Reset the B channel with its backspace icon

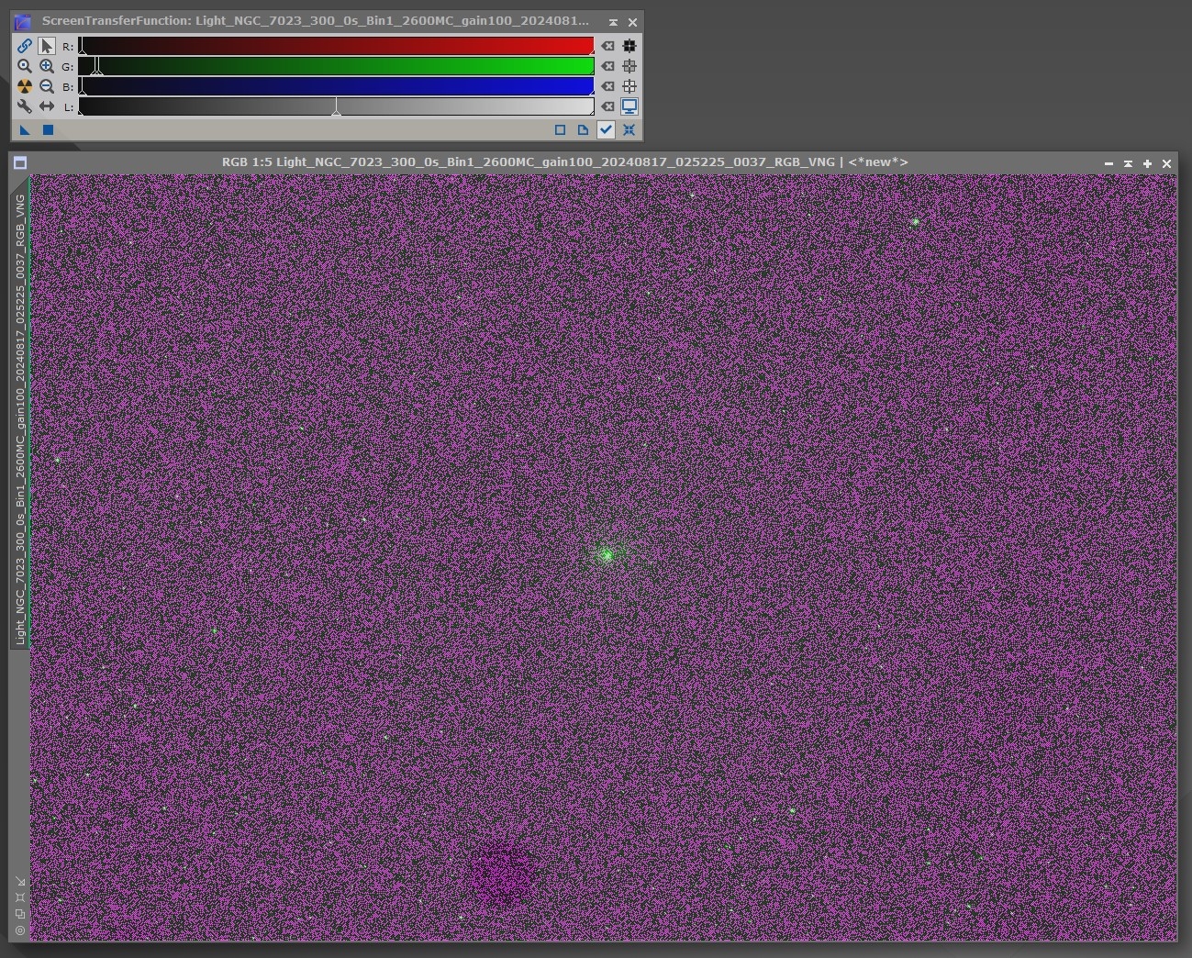point(607,86)
